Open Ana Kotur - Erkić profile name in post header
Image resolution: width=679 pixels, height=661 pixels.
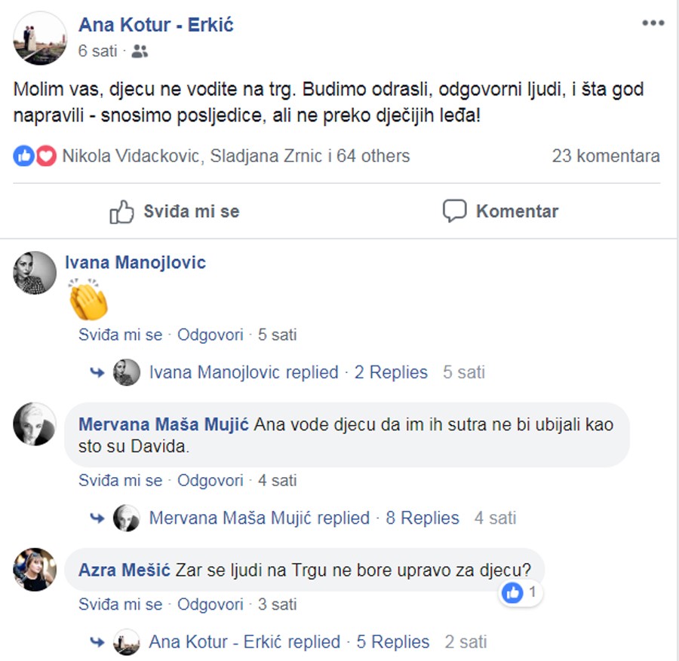click(156, 24)
